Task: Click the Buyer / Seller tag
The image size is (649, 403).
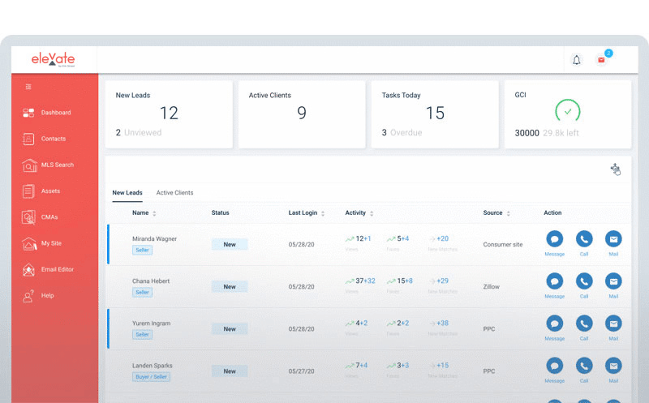Action: tap(151, 377)
